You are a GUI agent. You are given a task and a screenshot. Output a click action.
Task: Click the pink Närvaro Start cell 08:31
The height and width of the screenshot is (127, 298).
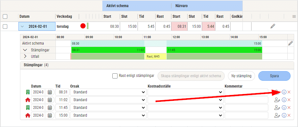(x=179, y=26)
